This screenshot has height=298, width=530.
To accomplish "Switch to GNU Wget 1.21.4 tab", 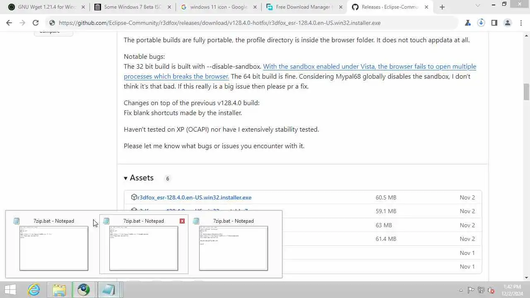I will click(x=43, y=7).
